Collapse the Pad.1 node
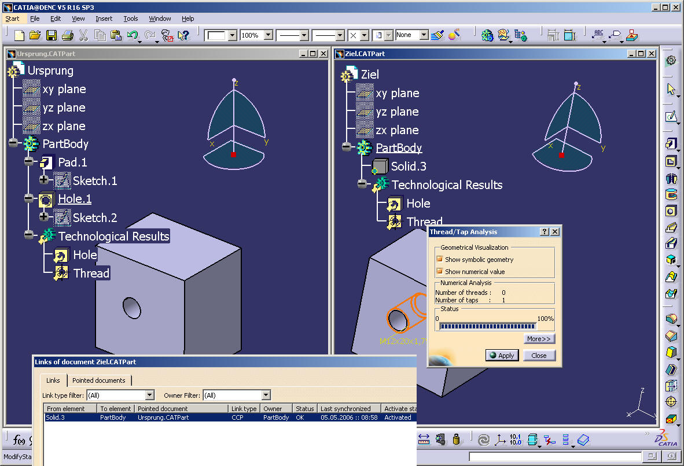This screenshot has height=466, width=684. pos(29,162)
